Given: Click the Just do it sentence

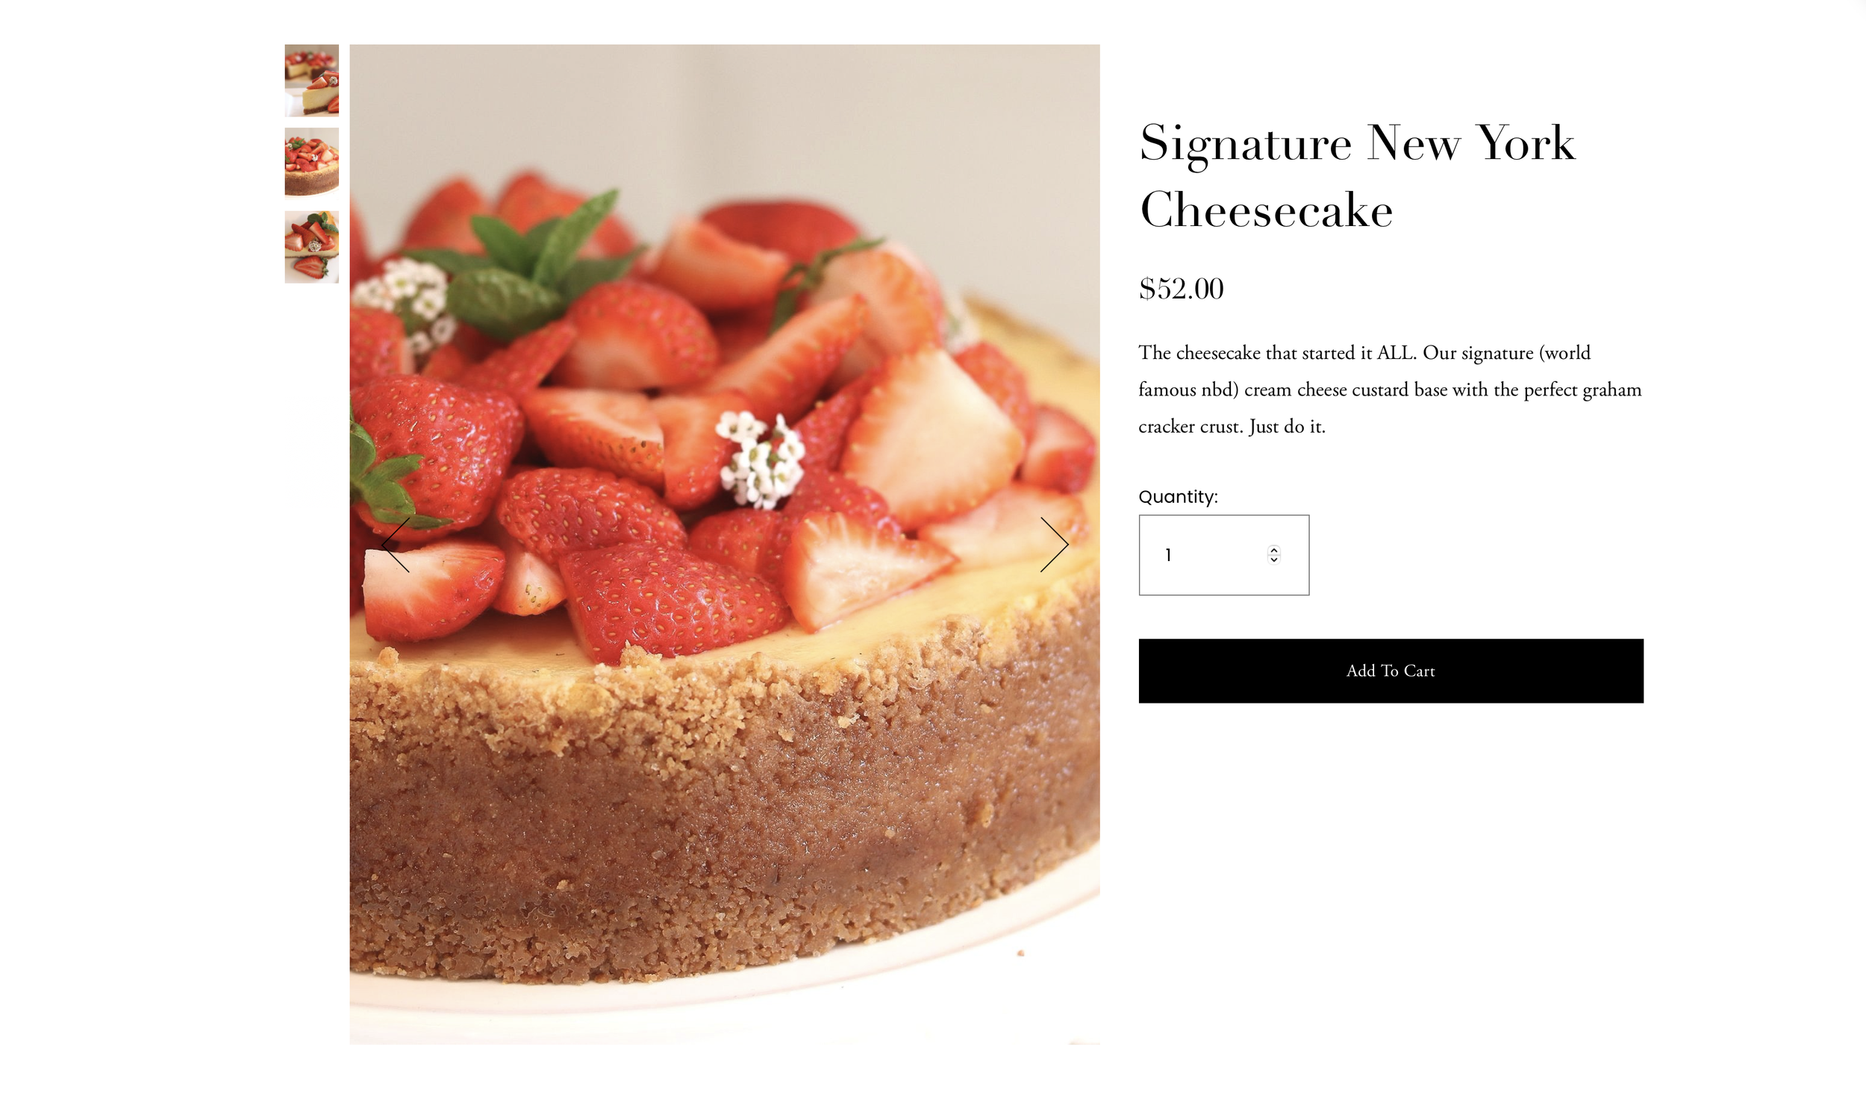Looking at the screenshot, I should [1287, 426].
